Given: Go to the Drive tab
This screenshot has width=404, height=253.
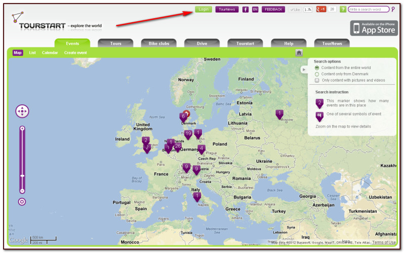Looking at the screenshot, I should [x=202, y=43].
